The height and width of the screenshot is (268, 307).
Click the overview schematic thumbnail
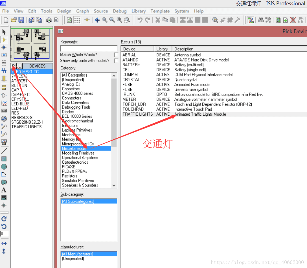click(32, 44)
